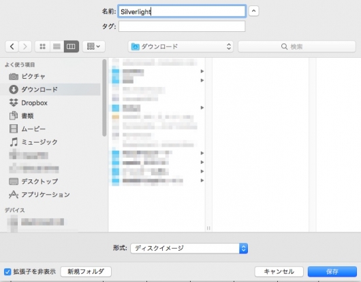Image resolution: width=361 pixels, height=282 pixels.
Task: Toggle 拡張子を非表示 checkbox
Action: tap(7, 272)
